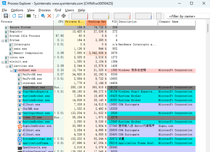Viewport: 210px width, 152px height.
Task: Click the I/O mini graph with blue bar
Action: [143, 16]
